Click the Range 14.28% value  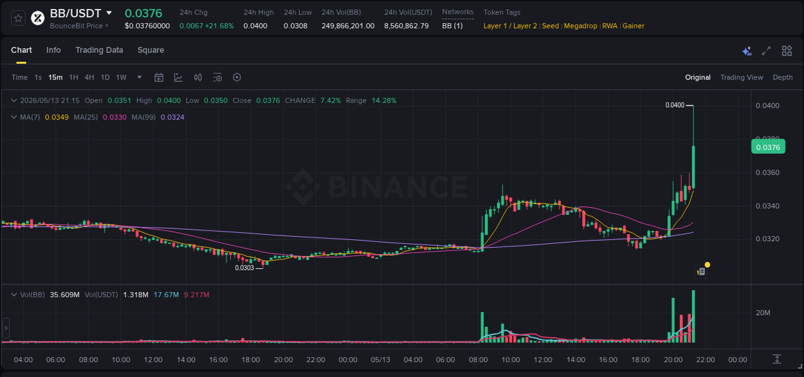coord(384,100)
